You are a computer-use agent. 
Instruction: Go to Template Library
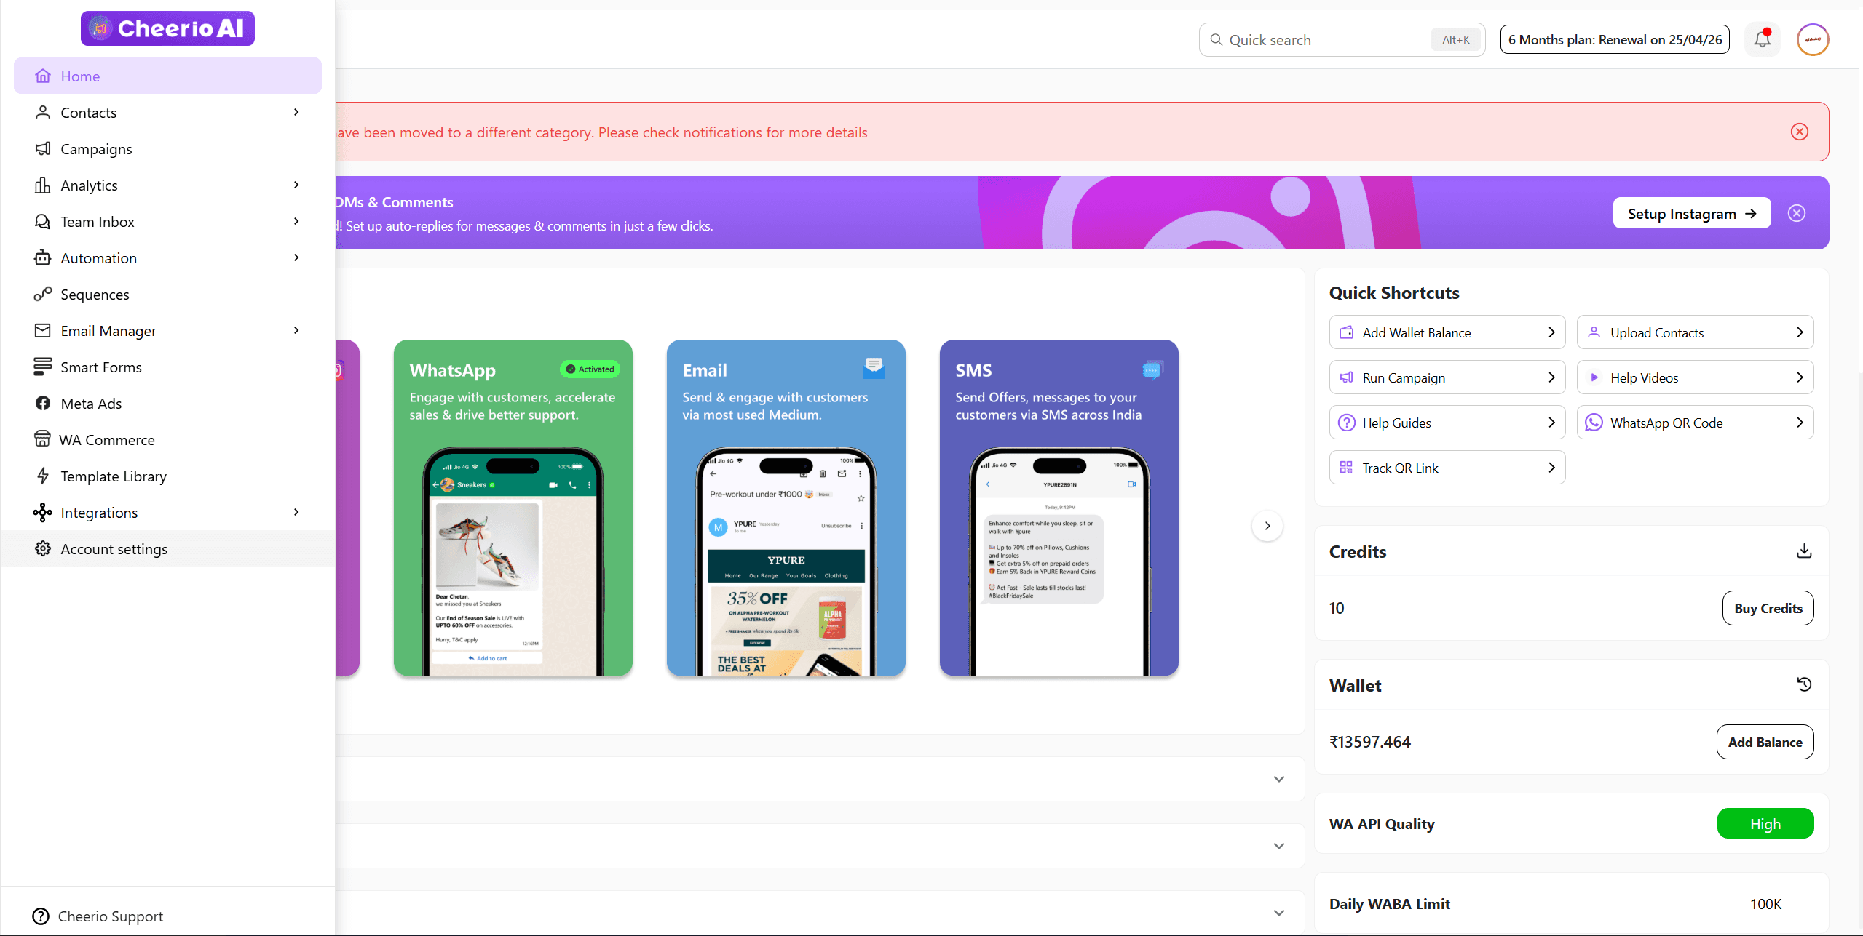(114, 476)
